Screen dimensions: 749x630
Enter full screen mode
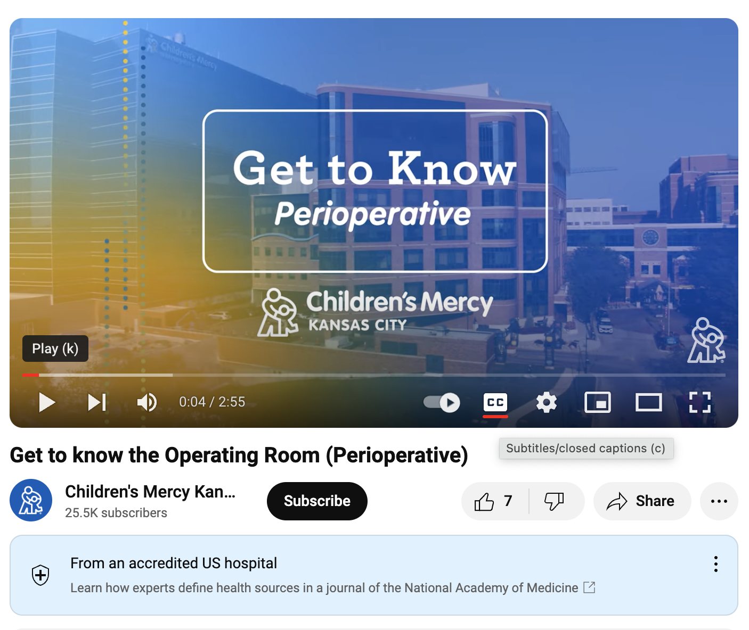click(x=700, y=402)
